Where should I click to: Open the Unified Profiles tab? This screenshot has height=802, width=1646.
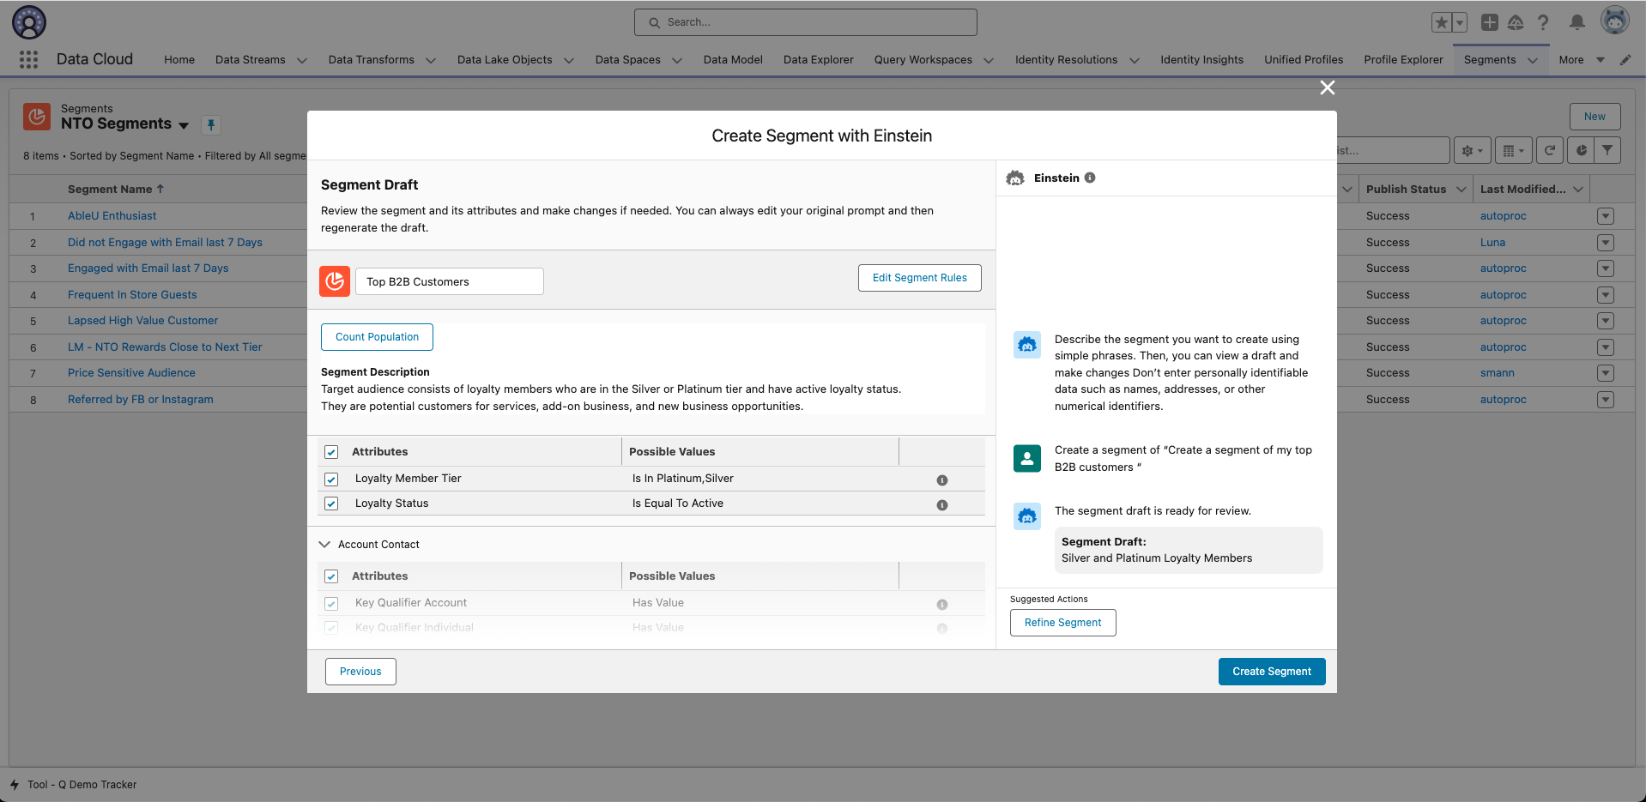tap(1304, 60)
